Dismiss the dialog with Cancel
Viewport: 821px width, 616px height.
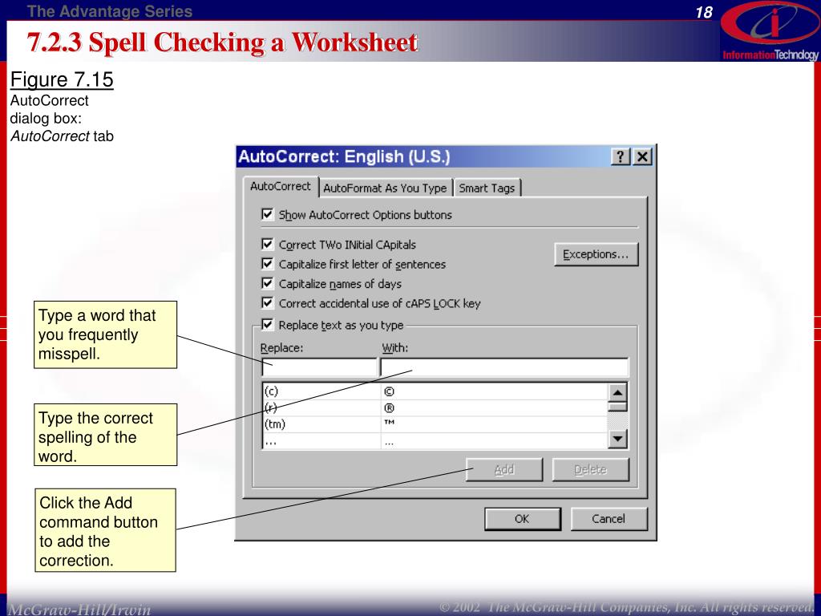[609, 519]
